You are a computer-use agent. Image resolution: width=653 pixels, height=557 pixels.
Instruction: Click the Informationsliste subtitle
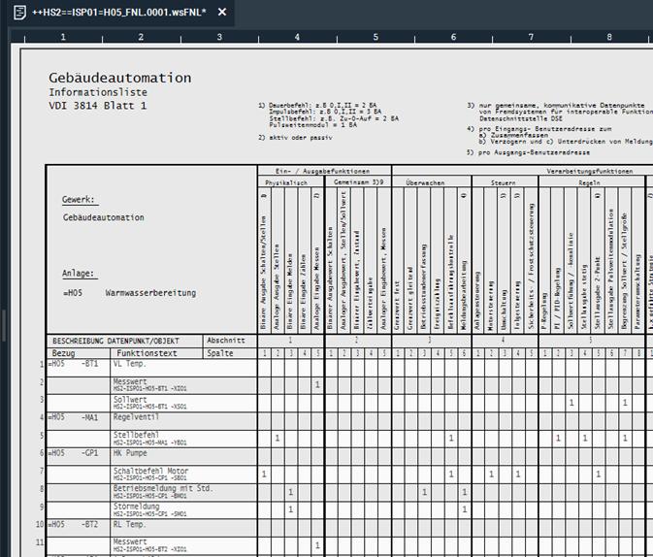pyautogui.click(x=98, y=92)
